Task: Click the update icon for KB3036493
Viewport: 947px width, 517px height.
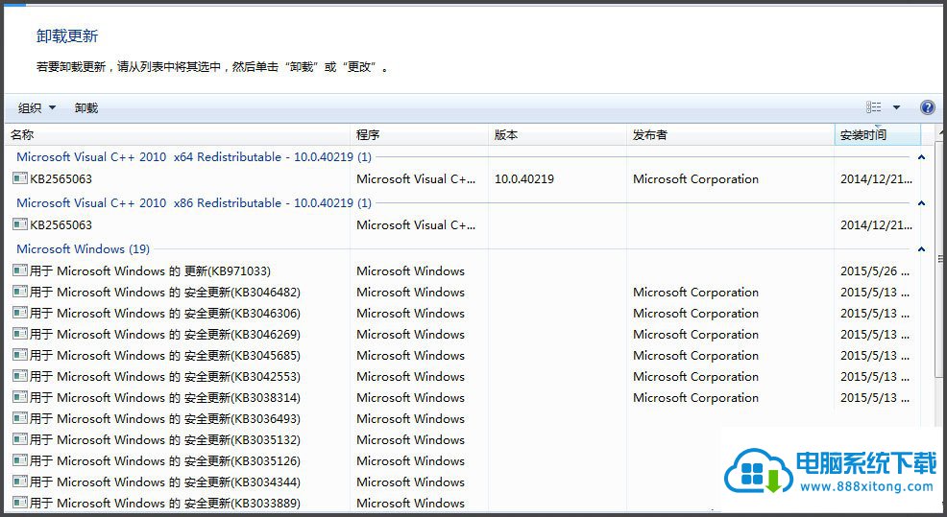Action: point(20,418)
